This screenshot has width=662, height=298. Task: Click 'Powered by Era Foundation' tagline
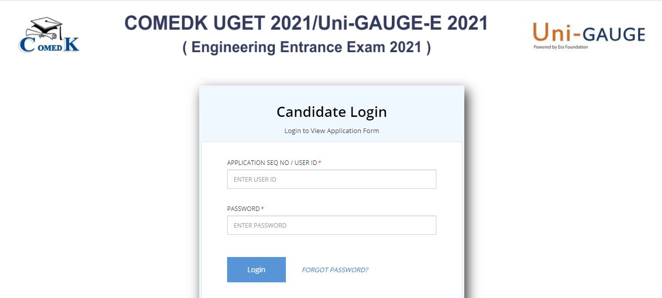(x=561, y=47)
